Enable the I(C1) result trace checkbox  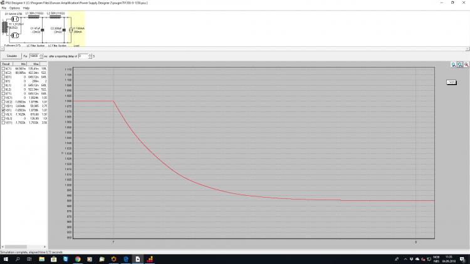[3, 69]
